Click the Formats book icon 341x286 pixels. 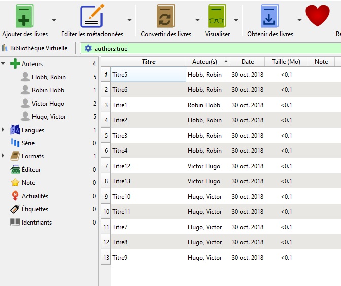pyautogui.click(x=15, y=156)
